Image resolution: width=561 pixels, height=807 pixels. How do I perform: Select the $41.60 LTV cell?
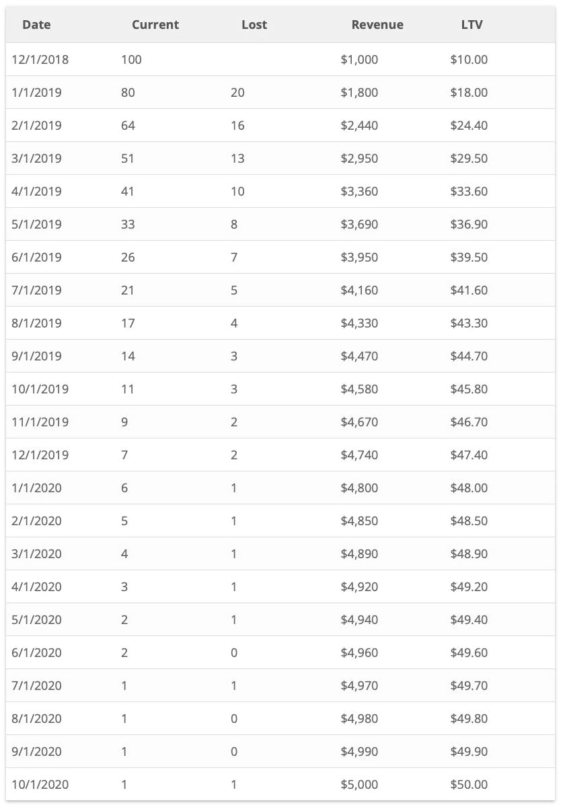tap(469, 290)
